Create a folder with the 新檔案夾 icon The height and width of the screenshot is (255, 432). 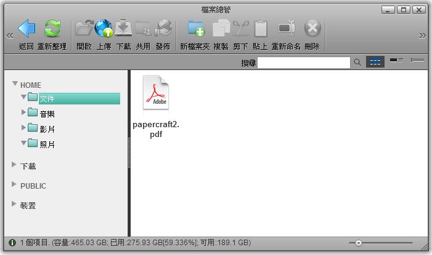[196, 28]
